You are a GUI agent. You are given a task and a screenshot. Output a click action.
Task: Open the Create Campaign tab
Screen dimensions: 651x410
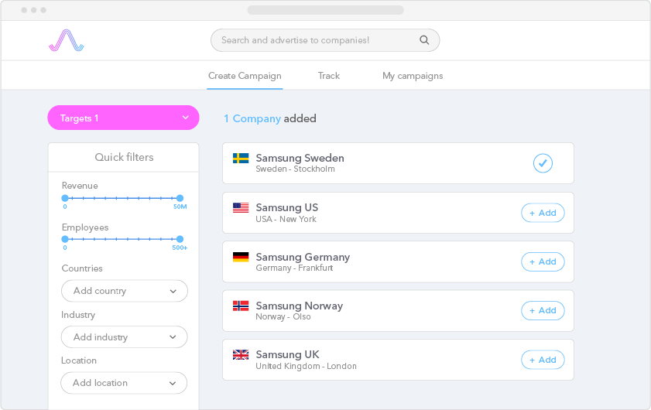[x=245, y=76]
